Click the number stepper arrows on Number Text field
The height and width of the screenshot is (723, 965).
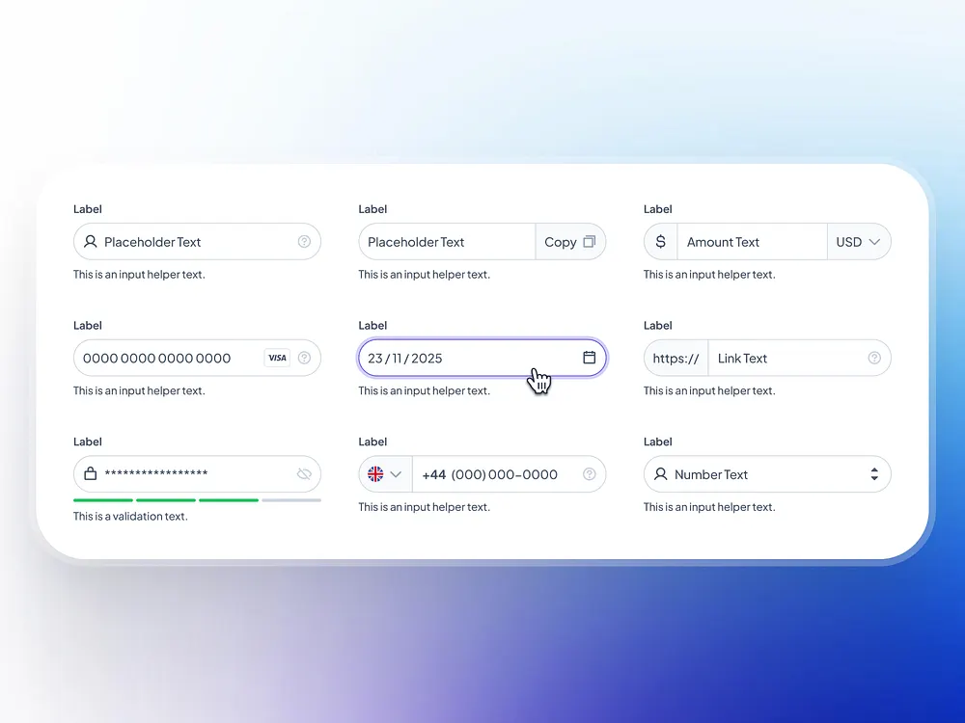pyautogui.click(x=874, y=474)
